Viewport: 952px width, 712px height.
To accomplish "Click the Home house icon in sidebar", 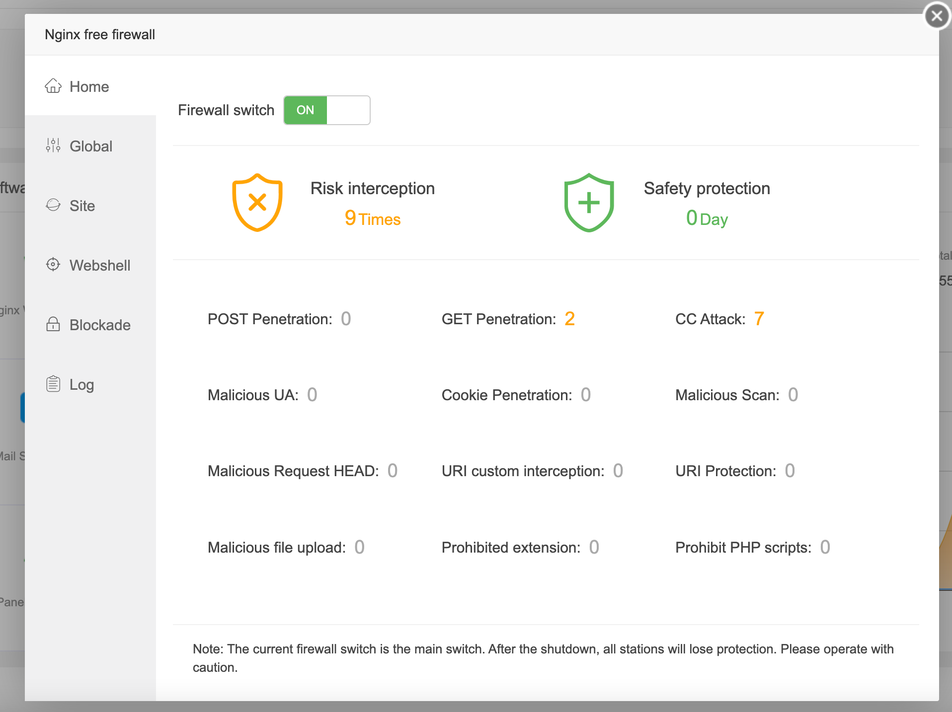I will (53, 86).
